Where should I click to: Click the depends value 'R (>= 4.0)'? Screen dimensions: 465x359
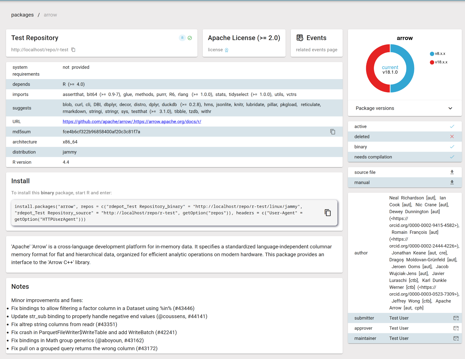pos(74,84)
